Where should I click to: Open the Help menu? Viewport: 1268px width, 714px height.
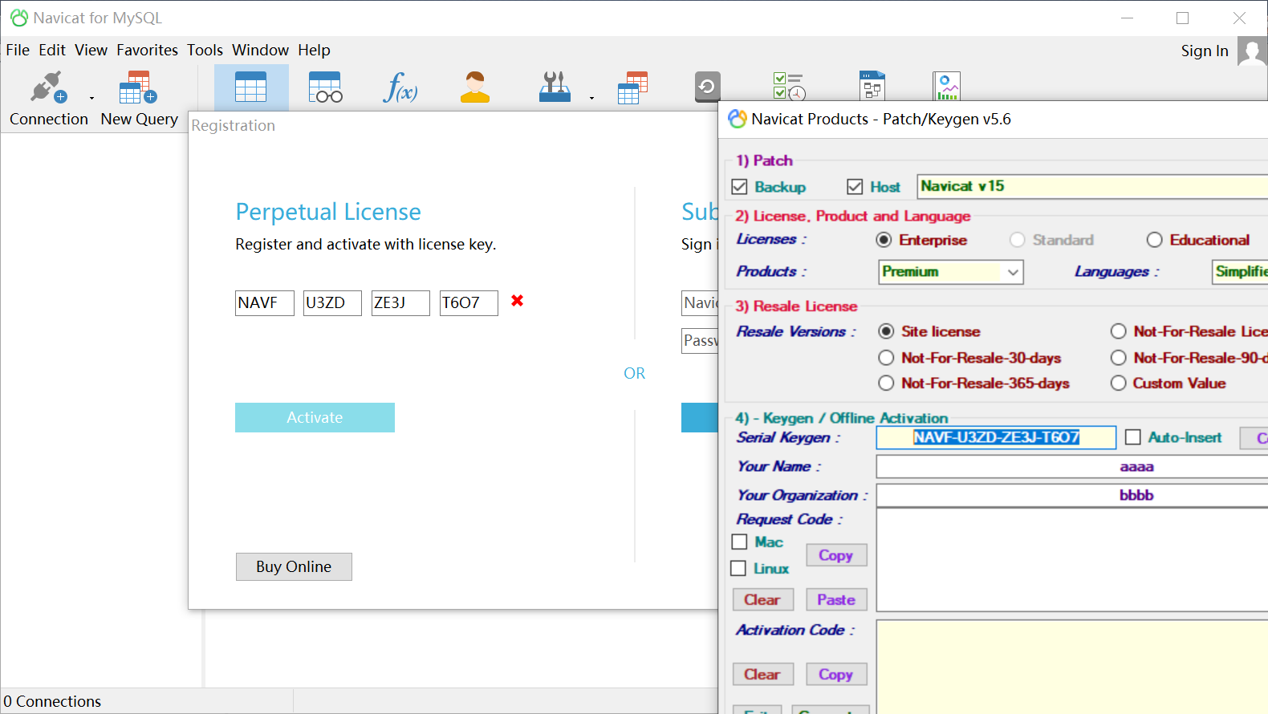(314, 50)
